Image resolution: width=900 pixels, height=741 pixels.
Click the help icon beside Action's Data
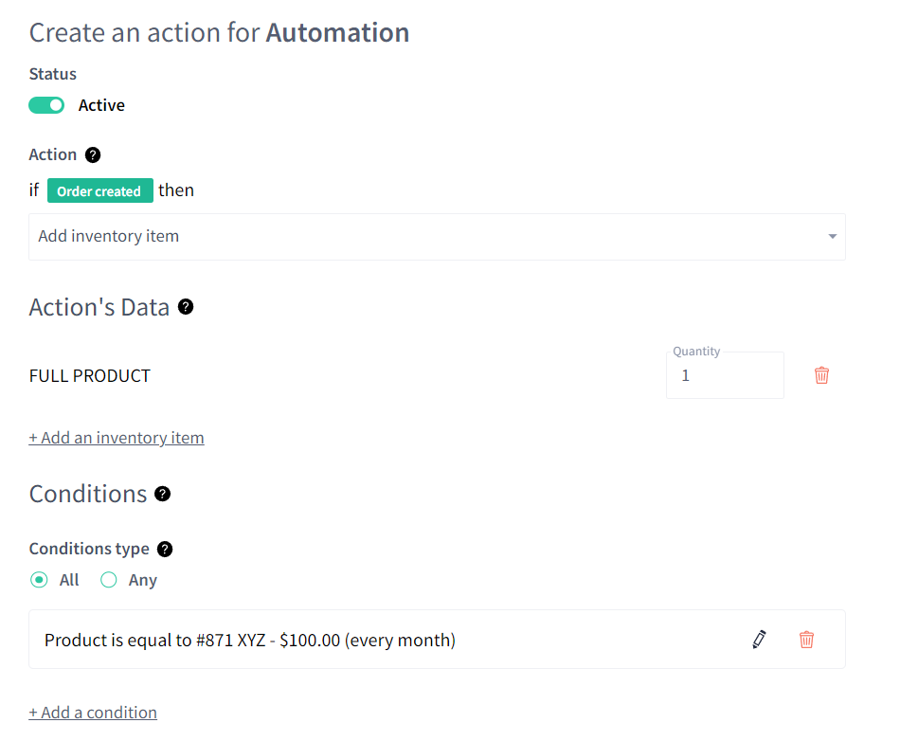click(x=186, y=307)
